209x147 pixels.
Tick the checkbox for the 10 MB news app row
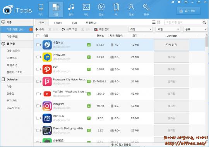pyautogui.click(x=38, y=45)
